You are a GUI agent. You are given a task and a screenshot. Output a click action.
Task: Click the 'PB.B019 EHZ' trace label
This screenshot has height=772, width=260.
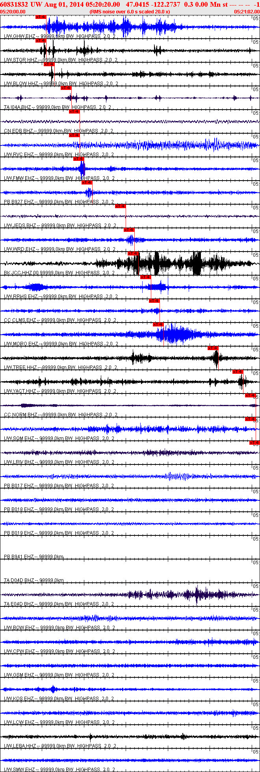tap(19, 533)
